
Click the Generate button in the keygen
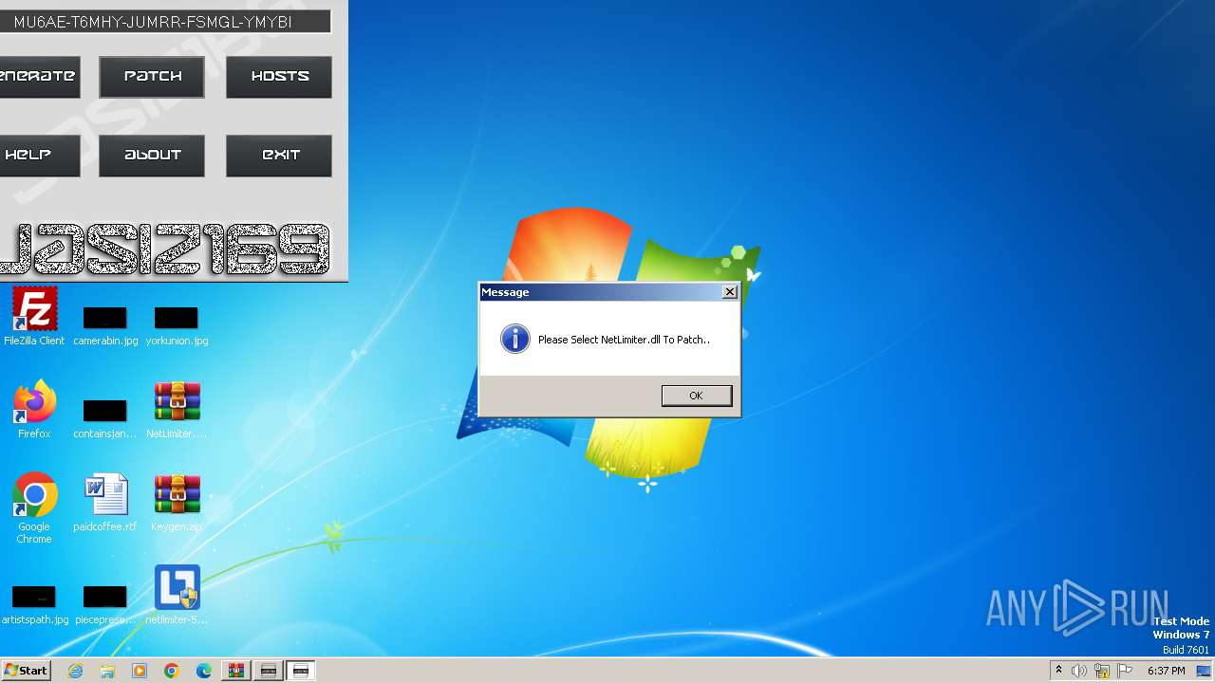(x=38, y=76)
